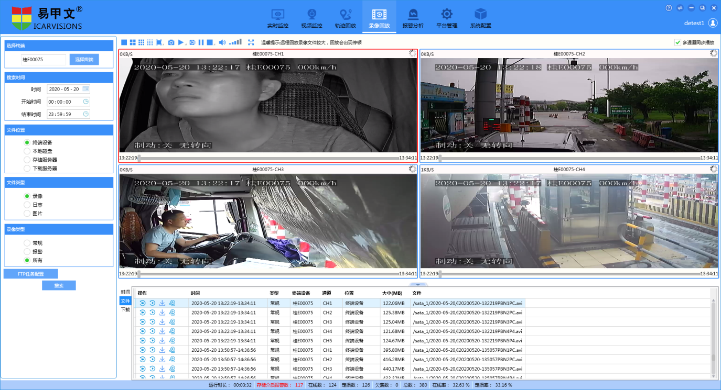
Task: Download the 125.04MB file
Action: (x=162, y=322)
